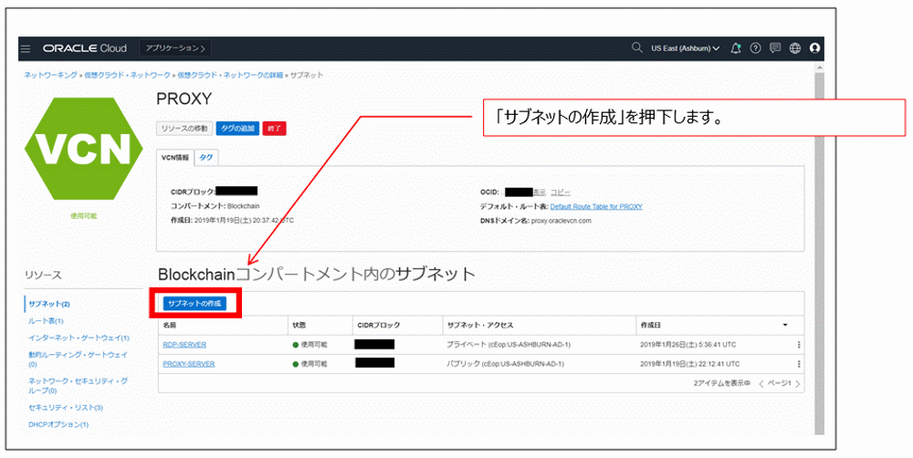Open actions menu for RDP-SERVER row
The image size is (913, 458).
[x=799, y=345]
